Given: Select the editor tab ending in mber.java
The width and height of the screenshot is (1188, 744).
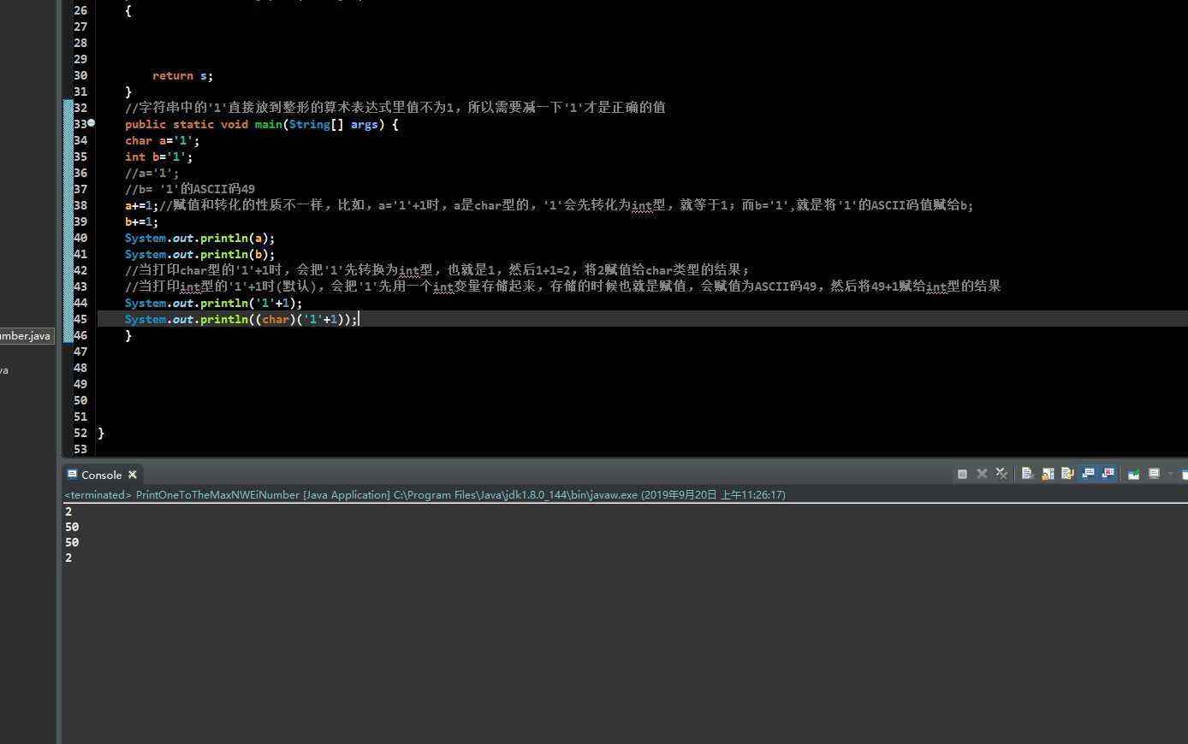Looking at the screenshot, I should click(26, 336).
